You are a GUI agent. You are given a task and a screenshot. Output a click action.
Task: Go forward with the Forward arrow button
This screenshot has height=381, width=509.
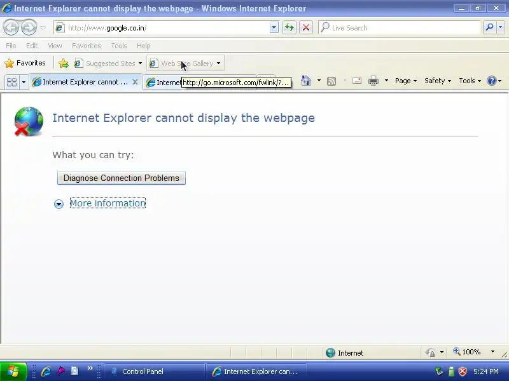point(29,27)
